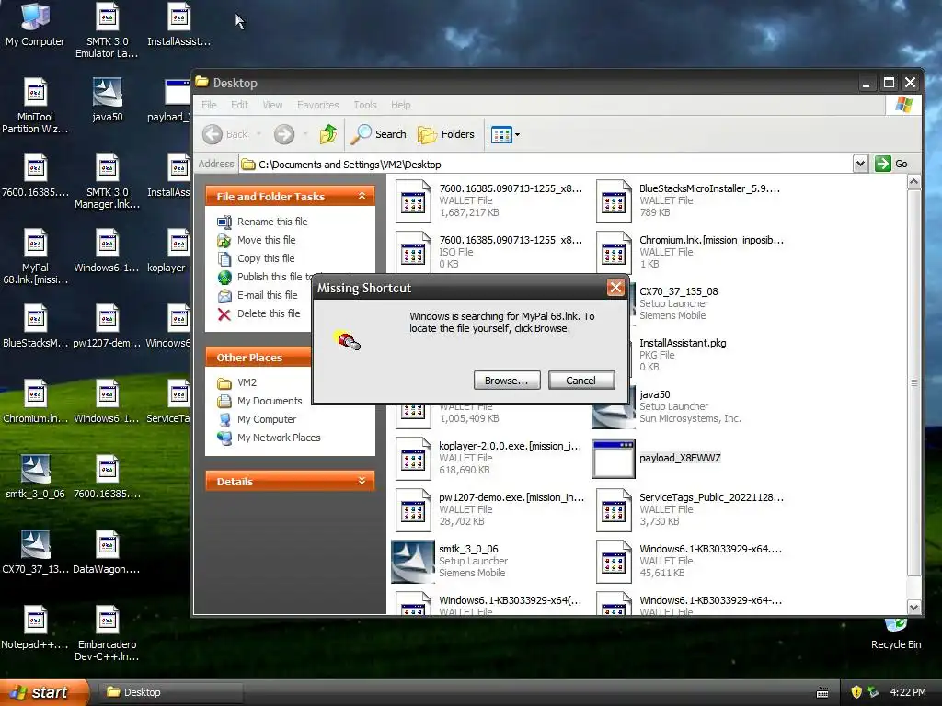Close the Missing Shortcut dialog
This screenshot has width=942, height=706.
pos(615,288)
